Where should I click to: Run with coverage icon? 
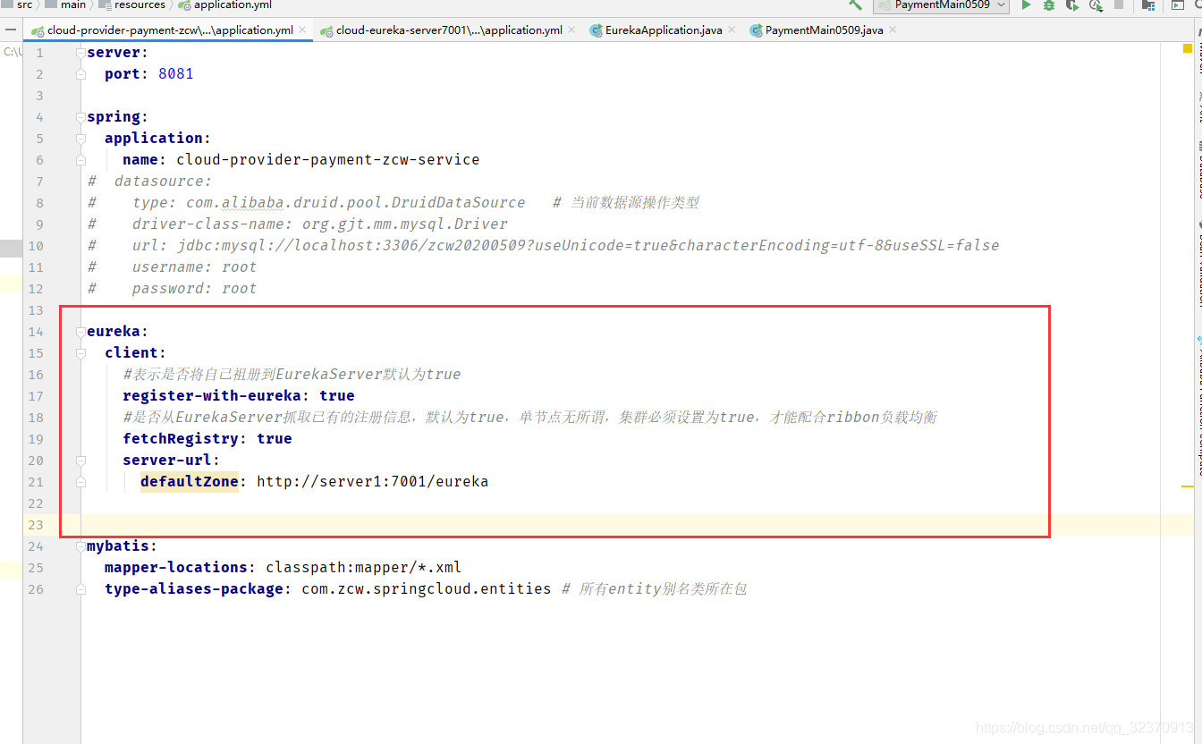(1072, 4)
